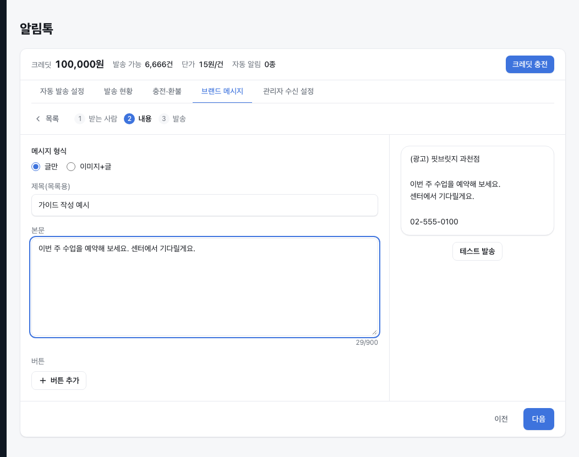Click the 센터에서 기다릴게요. preview line
The width and height of the screenshot is (579, 457).
[x=442, y=196]
